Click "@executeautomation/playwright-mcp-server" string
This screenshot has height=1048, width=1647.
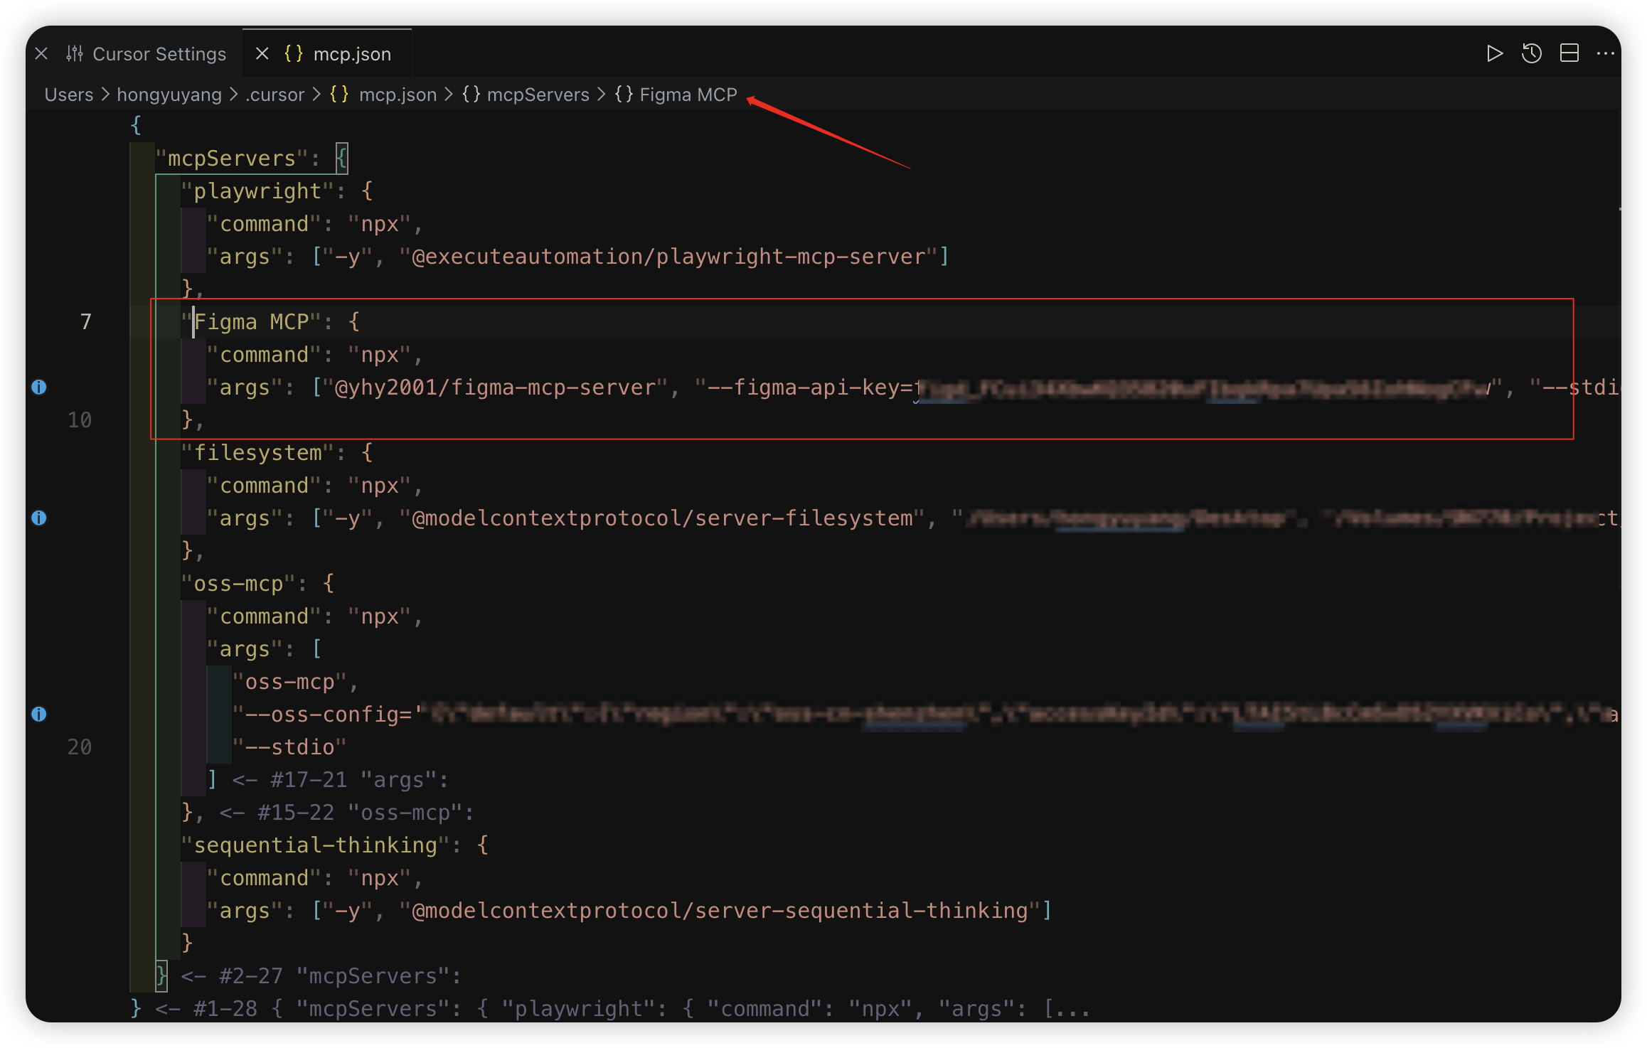click(x=668, y=256)
